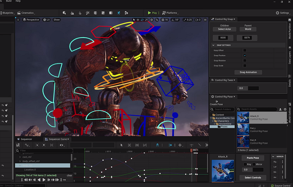Click the timeline playhead marker at 0075
The width and height of the screenshot is (293, 187).
click(191, 150)
